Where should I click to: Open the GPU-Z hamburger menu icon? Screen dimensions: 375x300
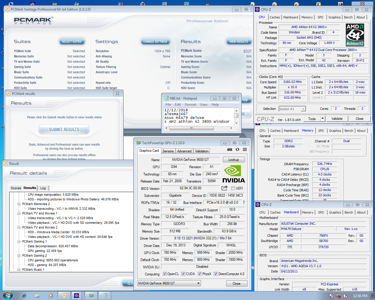point(245,149)
